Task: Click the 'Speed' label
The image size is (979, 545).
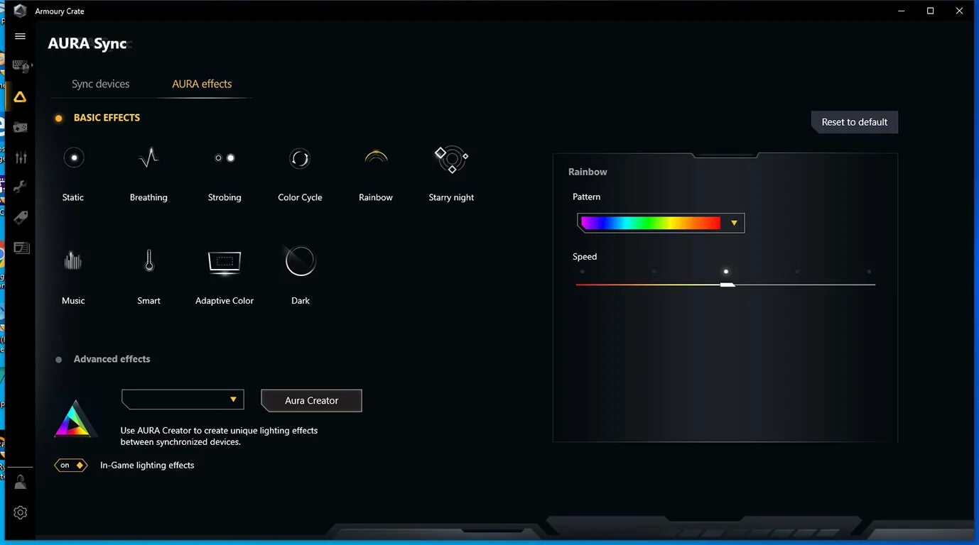Action: (x=585, y=257)
